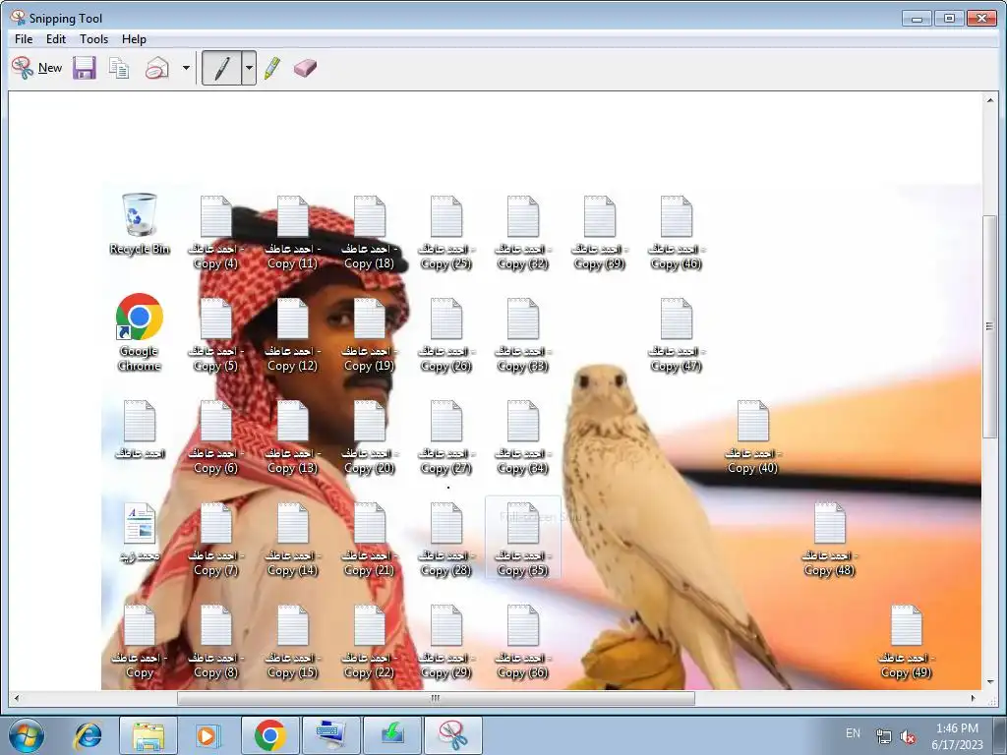This screenshot has width=1007, height=755.
Task: Send snip via the envelope icon
Action: [156, 68]
